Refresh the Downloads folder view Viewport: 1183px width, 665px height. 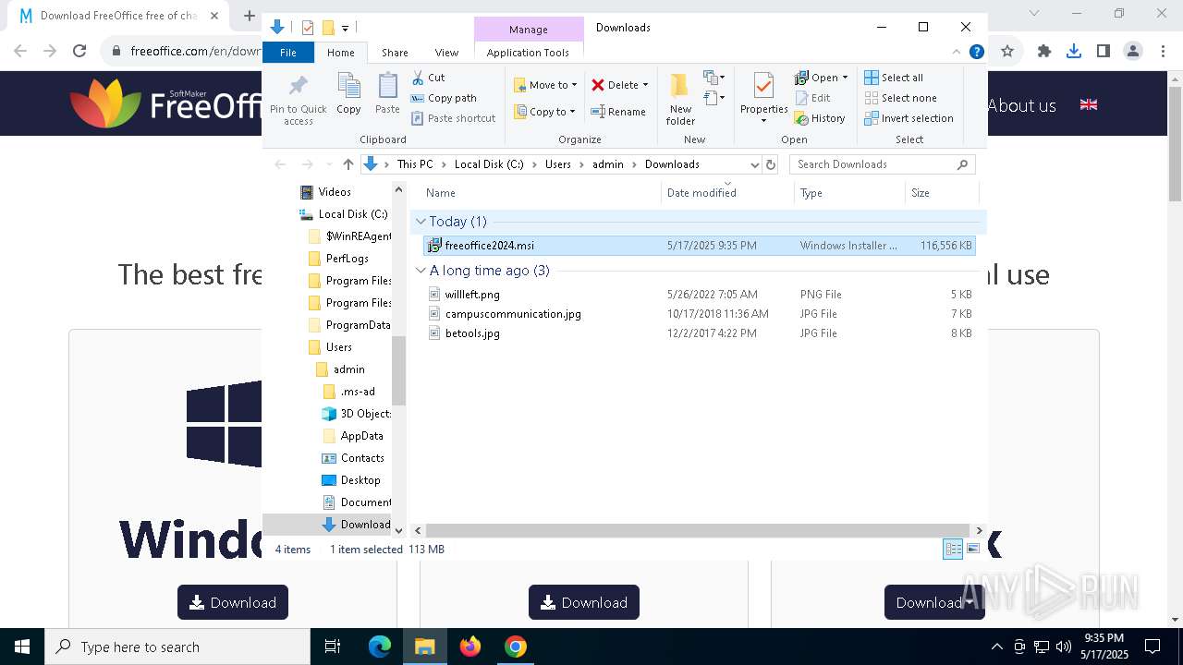tap(771, 164)
